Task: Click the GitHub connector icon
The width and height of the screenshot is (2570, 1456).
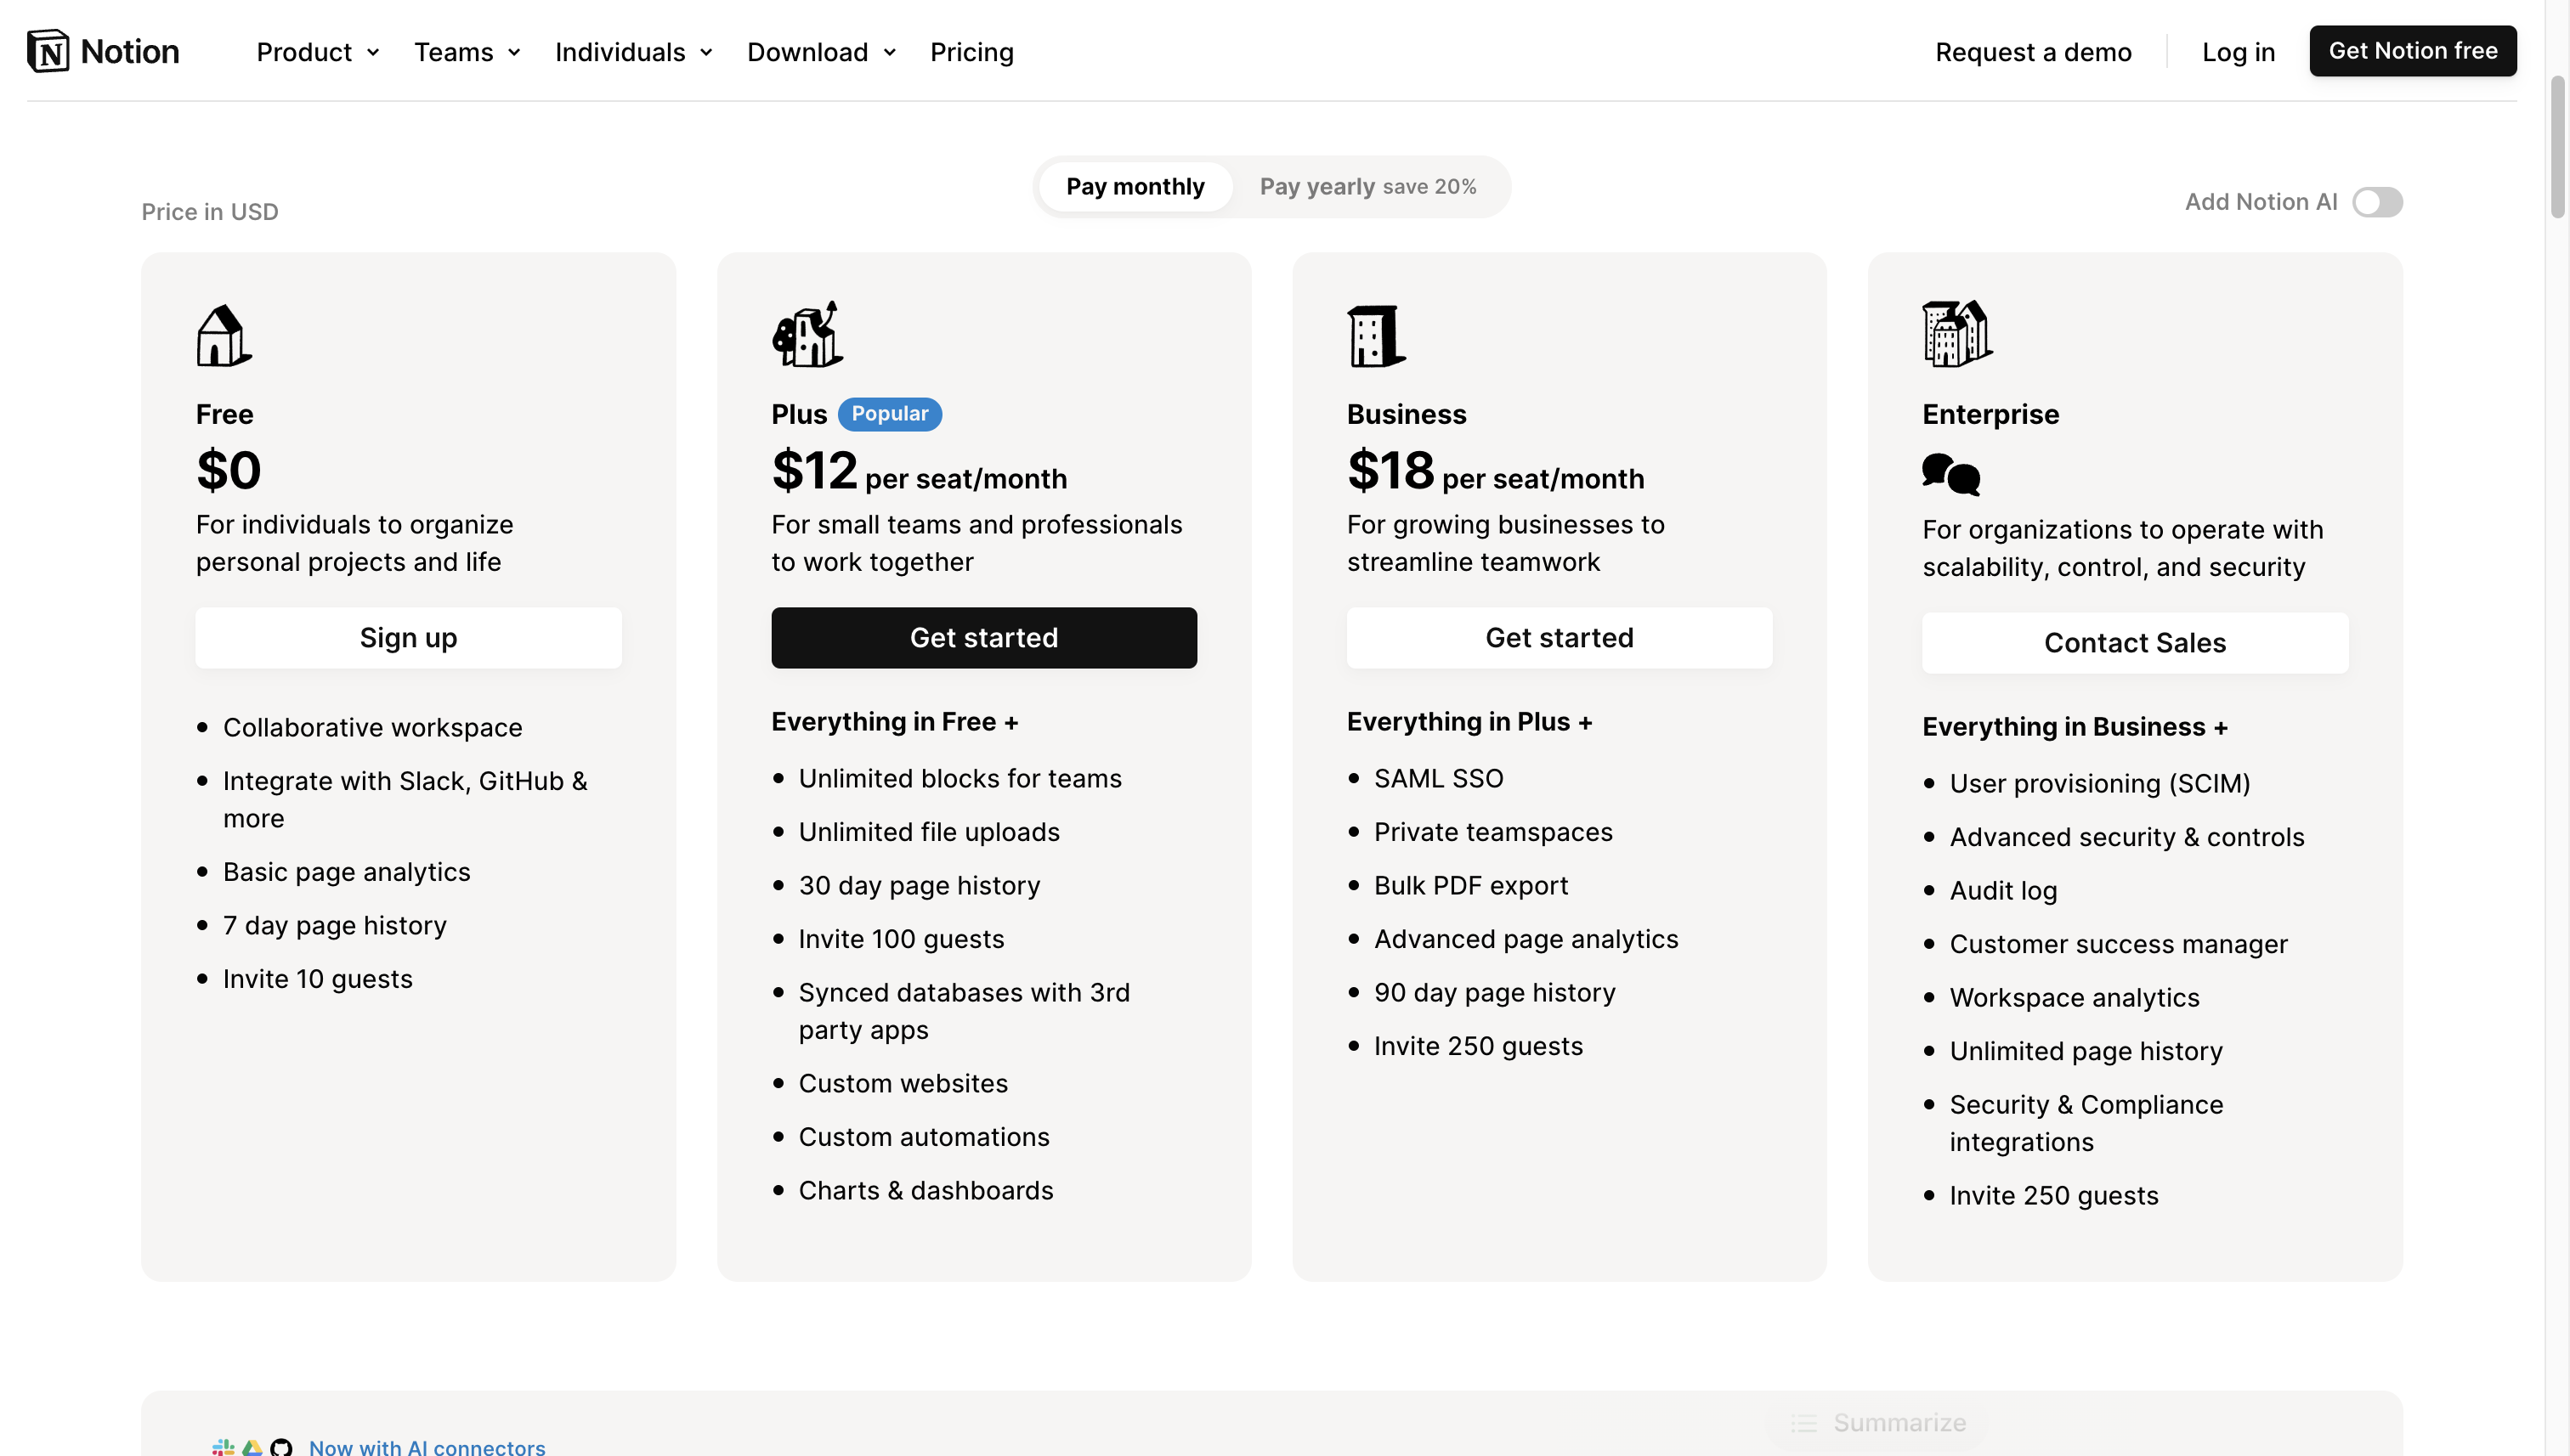Action: pyautogui.click(x=282, y=1450)
